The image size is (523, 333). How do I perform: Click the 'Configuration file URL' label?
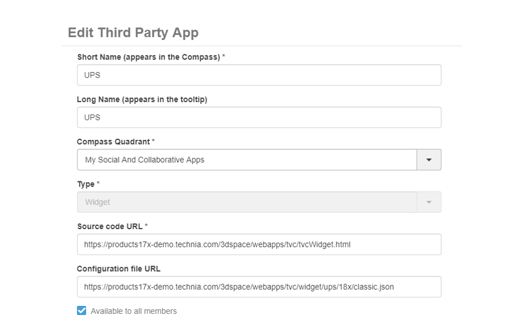[118, 268]
